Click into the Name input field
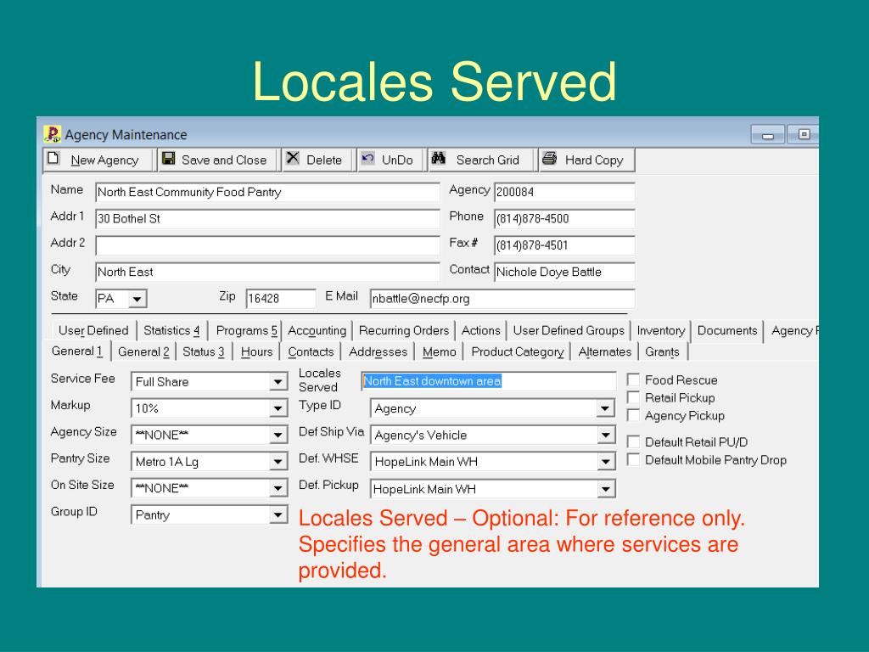869x652 pixels. click(x=267, y=192)
